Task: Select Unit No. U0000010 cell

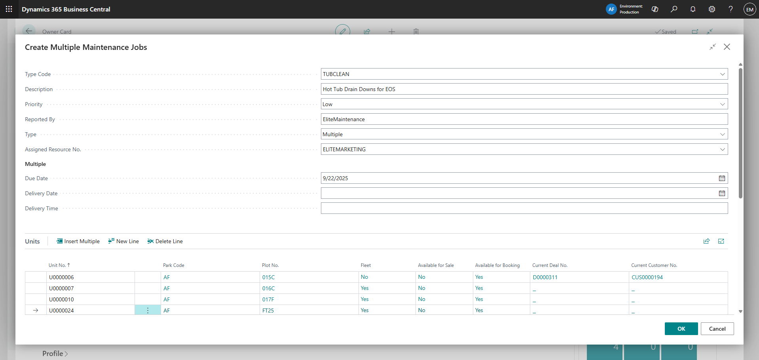Action: click(x=91, y=299)
